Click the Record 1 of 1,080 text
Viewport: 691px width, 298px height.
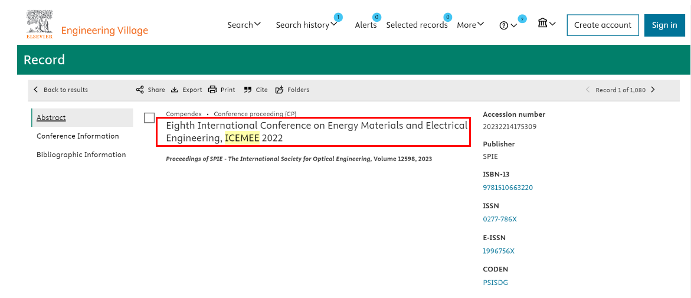[x=621, y=90]
